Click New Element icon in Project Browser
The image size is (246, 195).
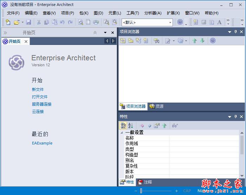(x=146, y=41)
